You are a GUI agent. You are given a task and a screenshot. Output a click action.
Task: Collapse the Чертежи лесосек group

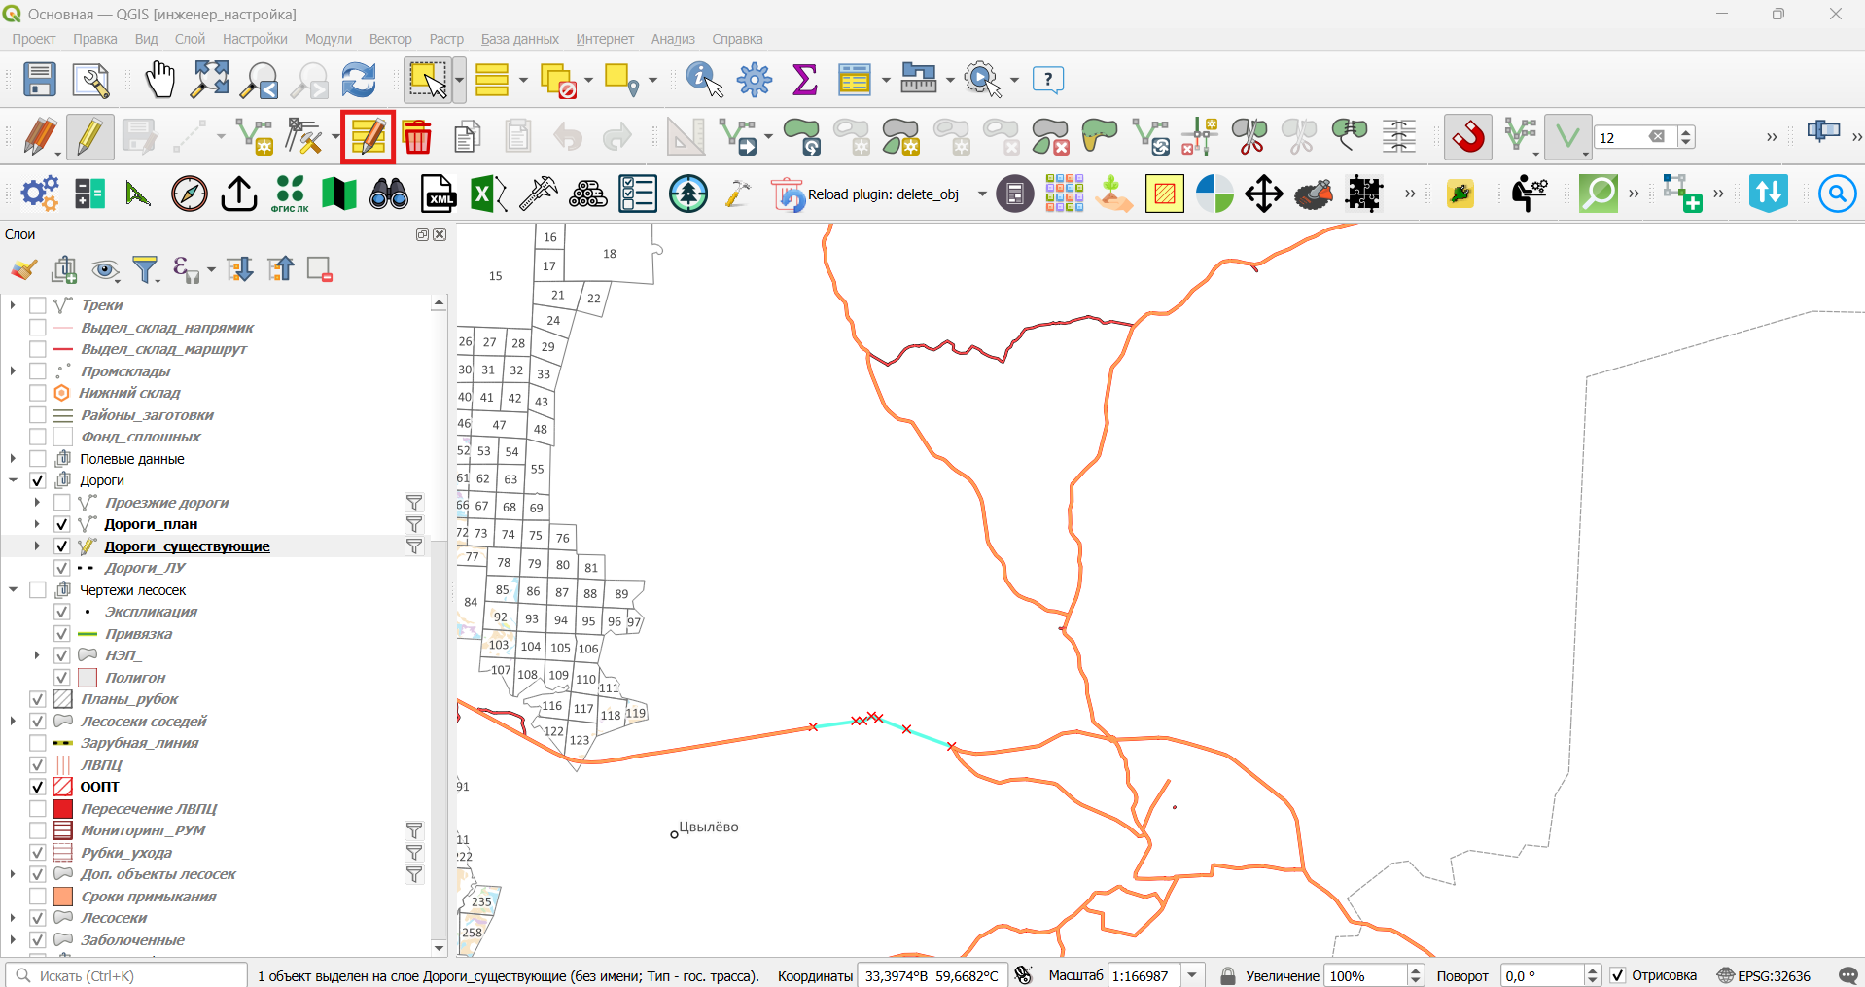click(x=13, y=590)
